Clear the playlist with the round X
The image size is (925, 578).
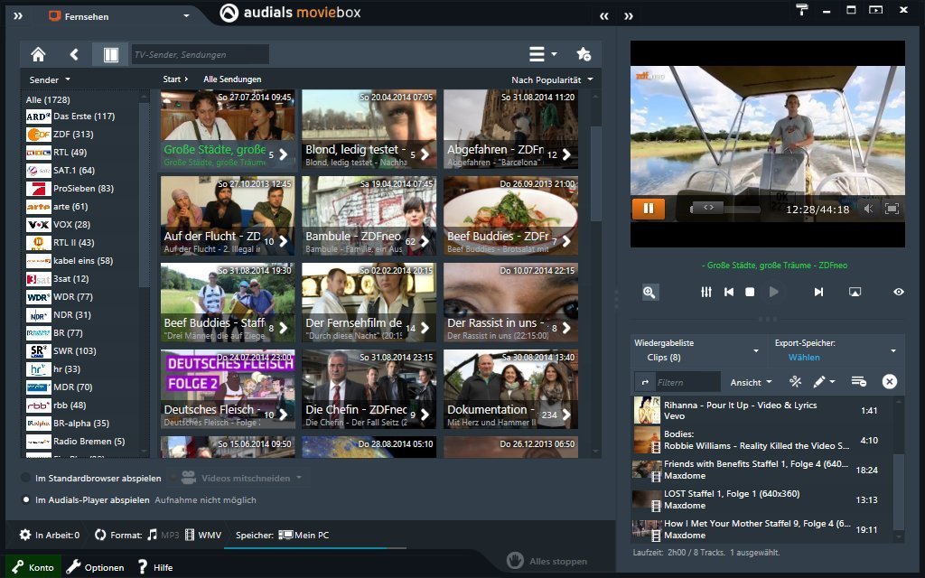[890, 382]
